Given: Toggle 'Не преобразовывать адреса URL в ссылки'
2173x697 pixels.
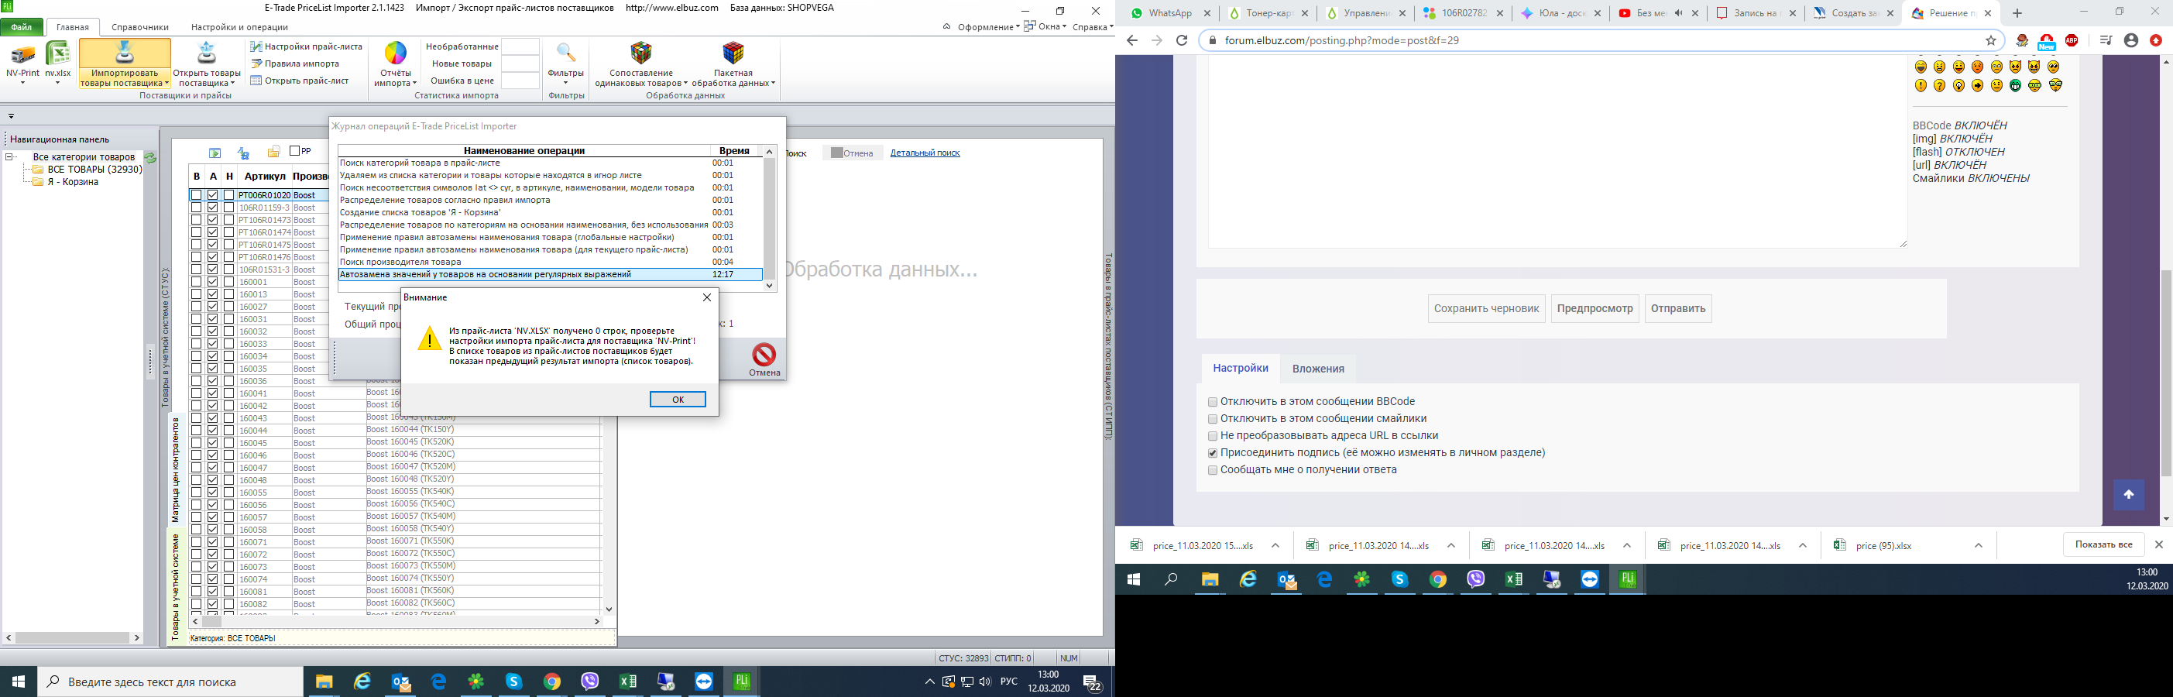Looking at the screenshot, I should pyautogui.click(x=1213, y=436).
